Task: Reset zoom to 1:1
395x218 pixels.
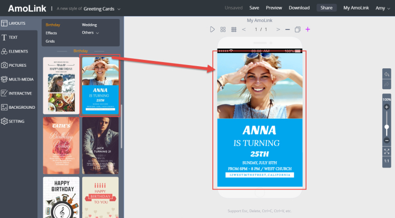Action: point(387,161)
